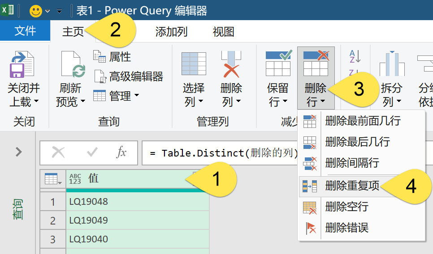Open the quick access toolbar customize arrow
The height and width of the screenshot is (254, 433).
[59, 11]
